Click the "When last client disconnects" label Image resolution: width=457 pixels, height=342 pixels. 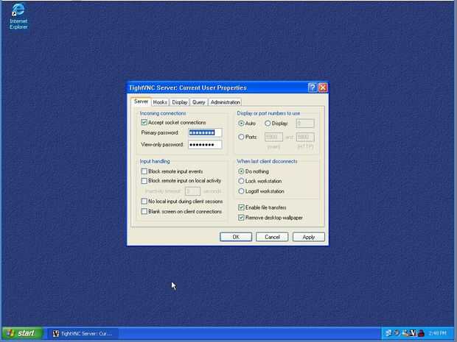click(267, 161)
